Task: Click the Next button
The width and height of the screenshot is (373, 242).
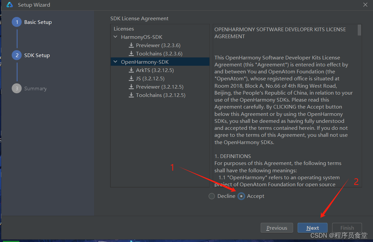Action: [x=312, y=228]
